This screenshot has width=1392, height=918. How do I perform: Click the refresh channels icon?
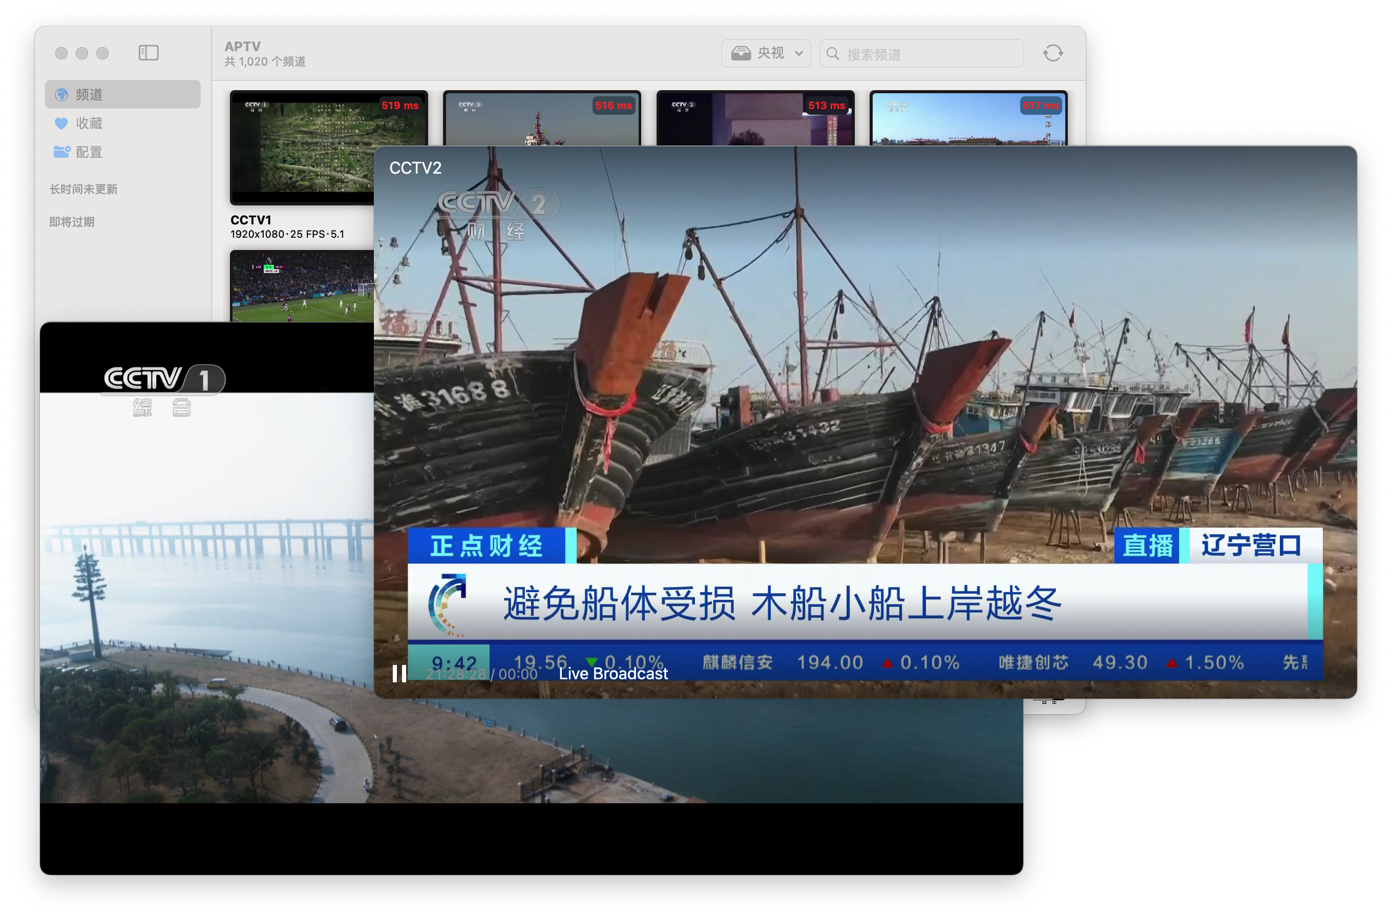(1052, 53)
